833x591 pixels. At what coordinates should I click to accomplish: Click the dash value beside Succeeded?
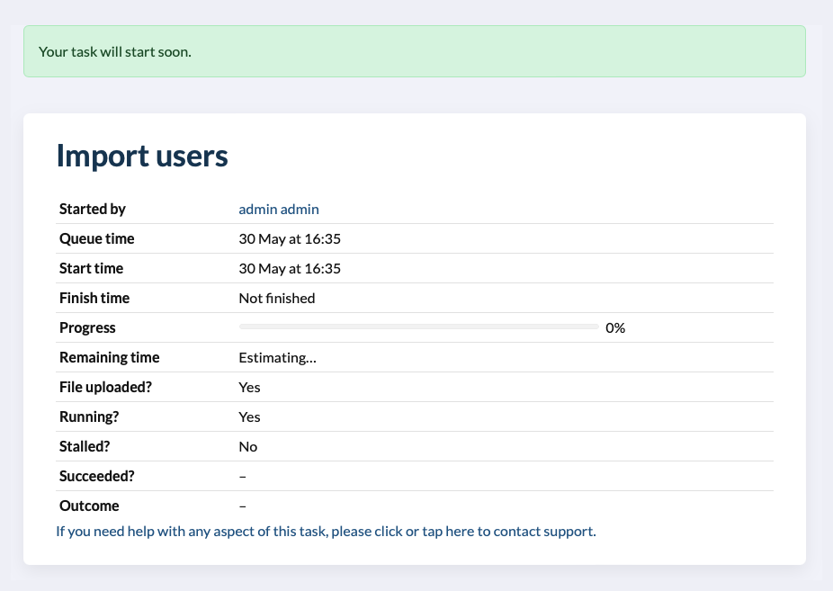tap(242, 477)
